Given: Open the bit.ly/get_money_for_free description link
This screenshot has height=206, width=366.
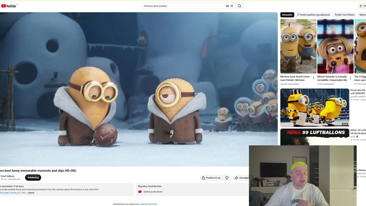Looking at the screenshot, I should click(x=13, y=193).
